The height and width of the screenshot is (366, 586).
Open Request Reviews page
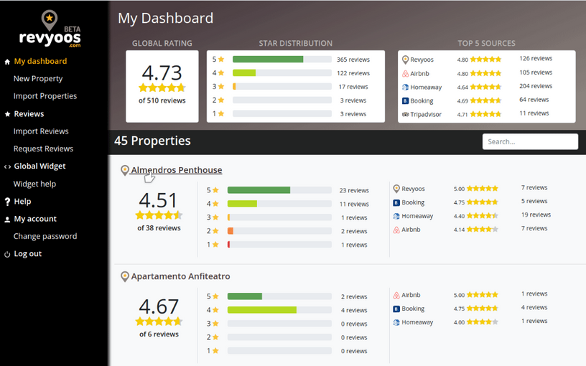(x=43, y=149)
